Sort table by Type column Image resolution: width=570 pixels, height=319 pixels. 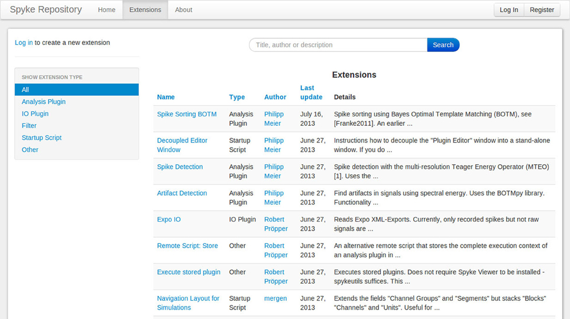click(237, 97)
